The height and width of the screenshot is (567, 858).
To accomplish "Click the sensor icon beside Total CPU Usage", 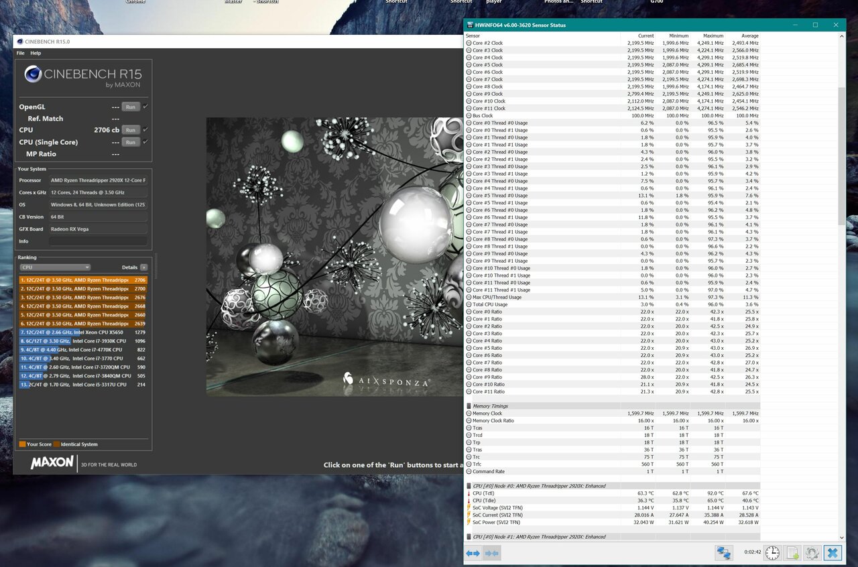I will click(469, 304).
